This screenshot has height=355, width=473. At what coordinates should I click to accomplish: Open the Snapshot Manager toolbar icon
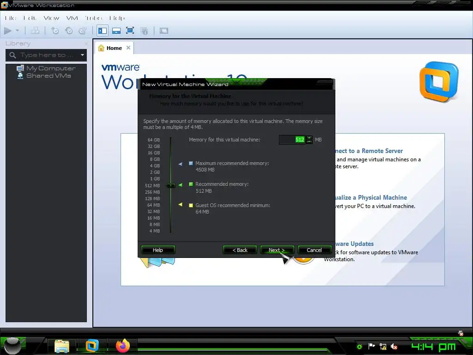[x=82, y=31]
